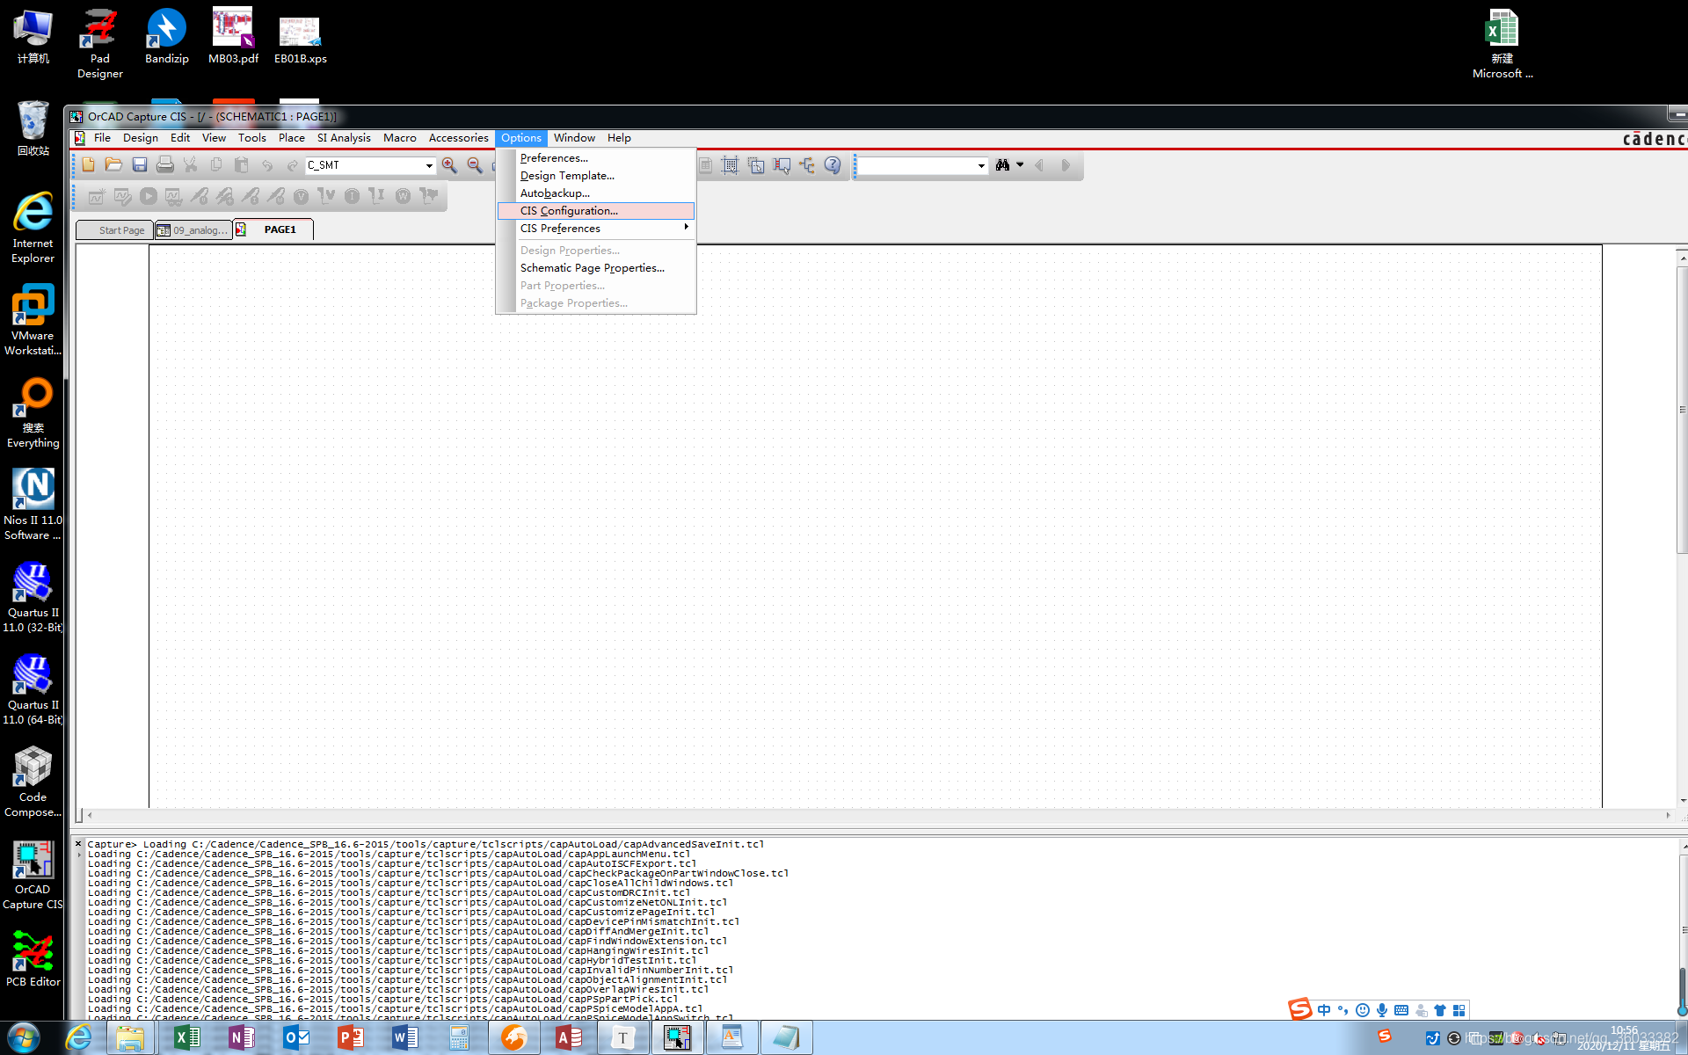Click the Help question mark icon
This screenshot has height=1055, width=1688.
point(833,165)
